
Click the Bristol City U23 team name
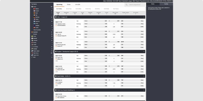click(x=61, y=70)
